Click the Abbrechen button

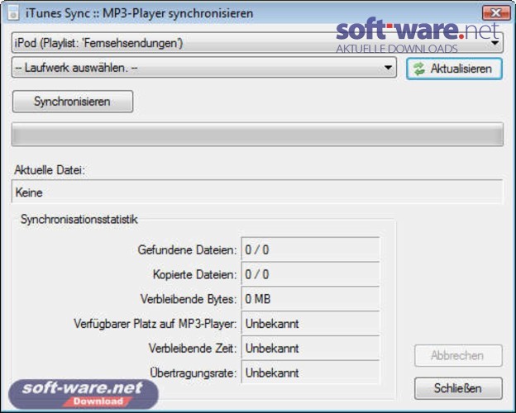click(x=458, y=355)
